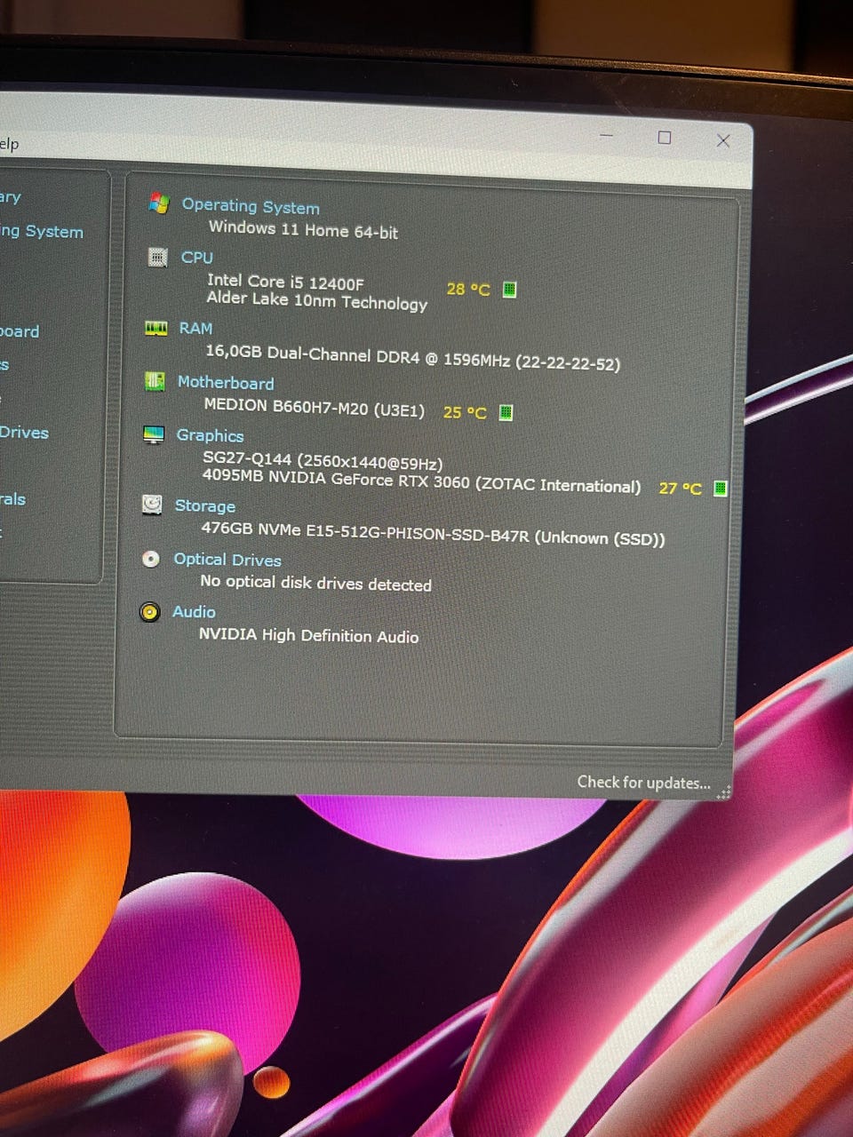This screenshot has width=853, height=1137.
Task: Open the RAM section heading
Action: [195, 329]
